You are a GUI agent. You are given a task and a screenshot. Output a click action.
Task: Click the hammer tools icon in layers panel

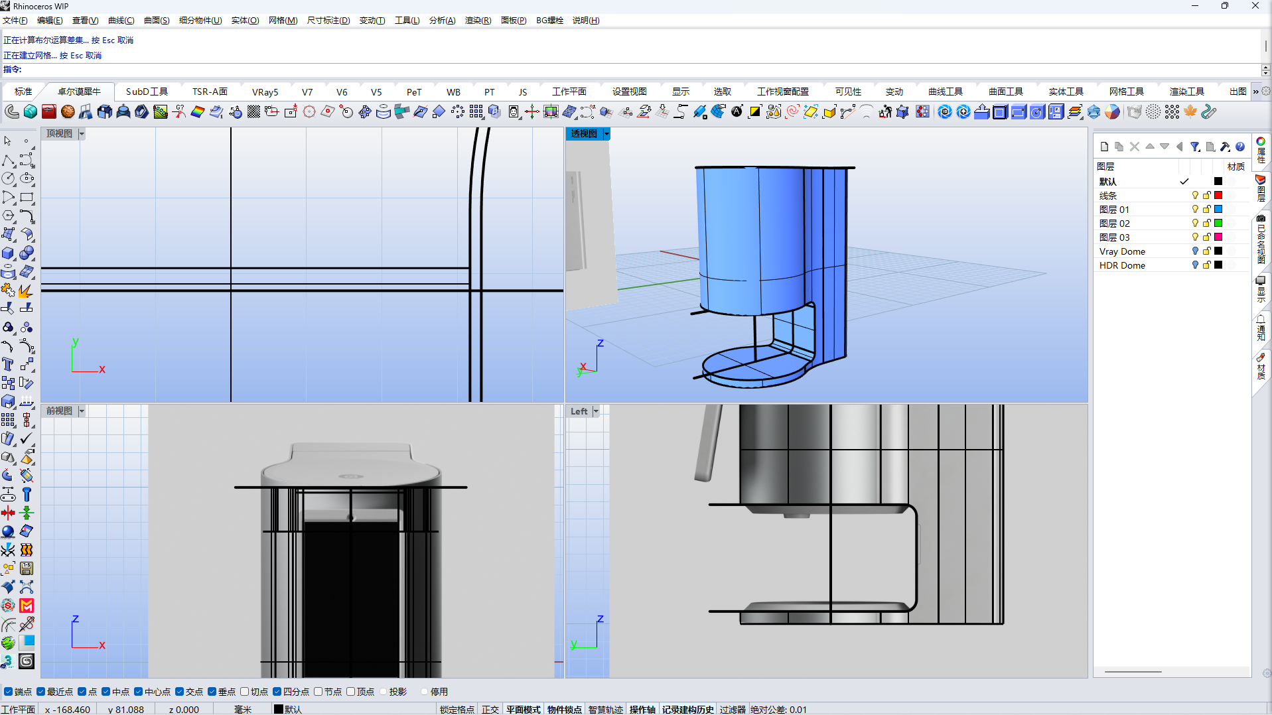pos(1225,147)
